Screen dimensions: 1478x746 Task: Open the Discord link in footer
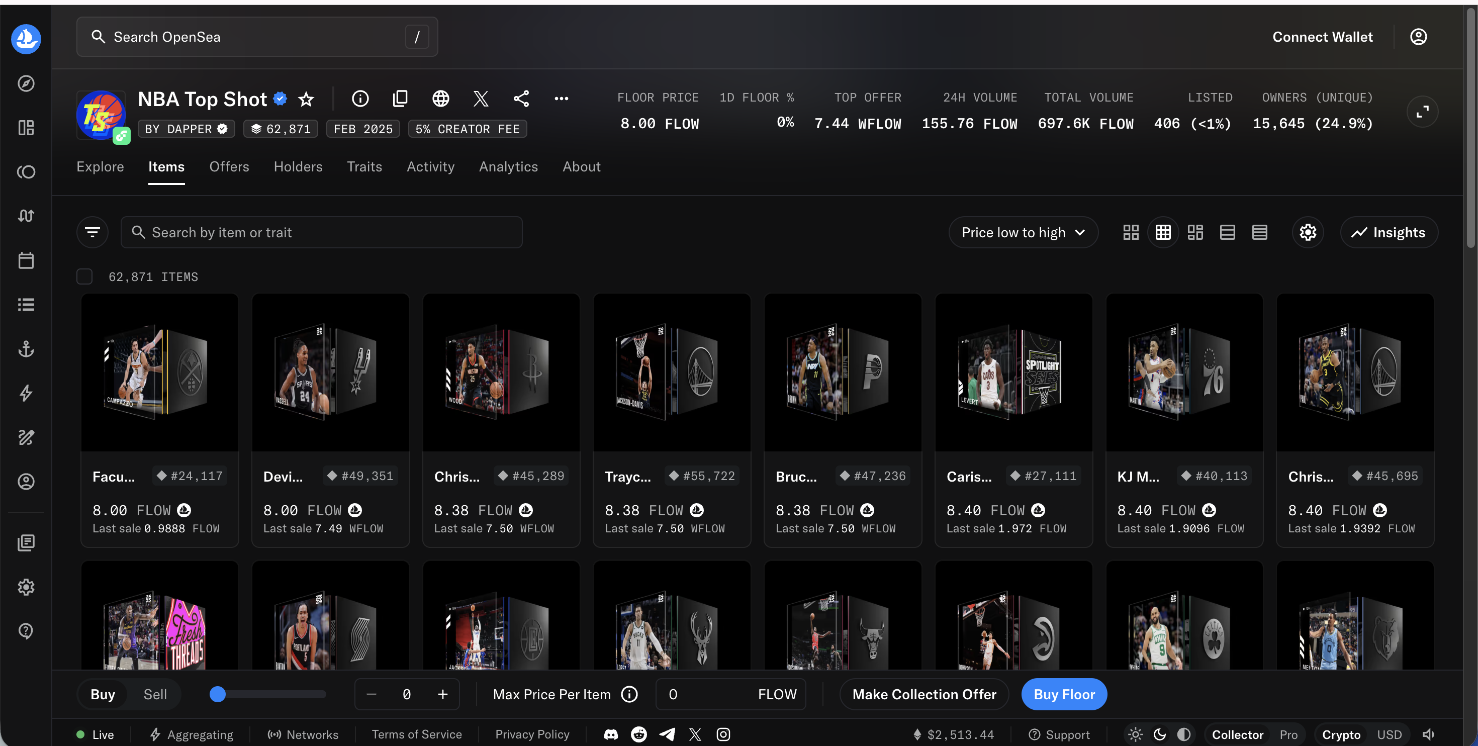tap(611, 734)
